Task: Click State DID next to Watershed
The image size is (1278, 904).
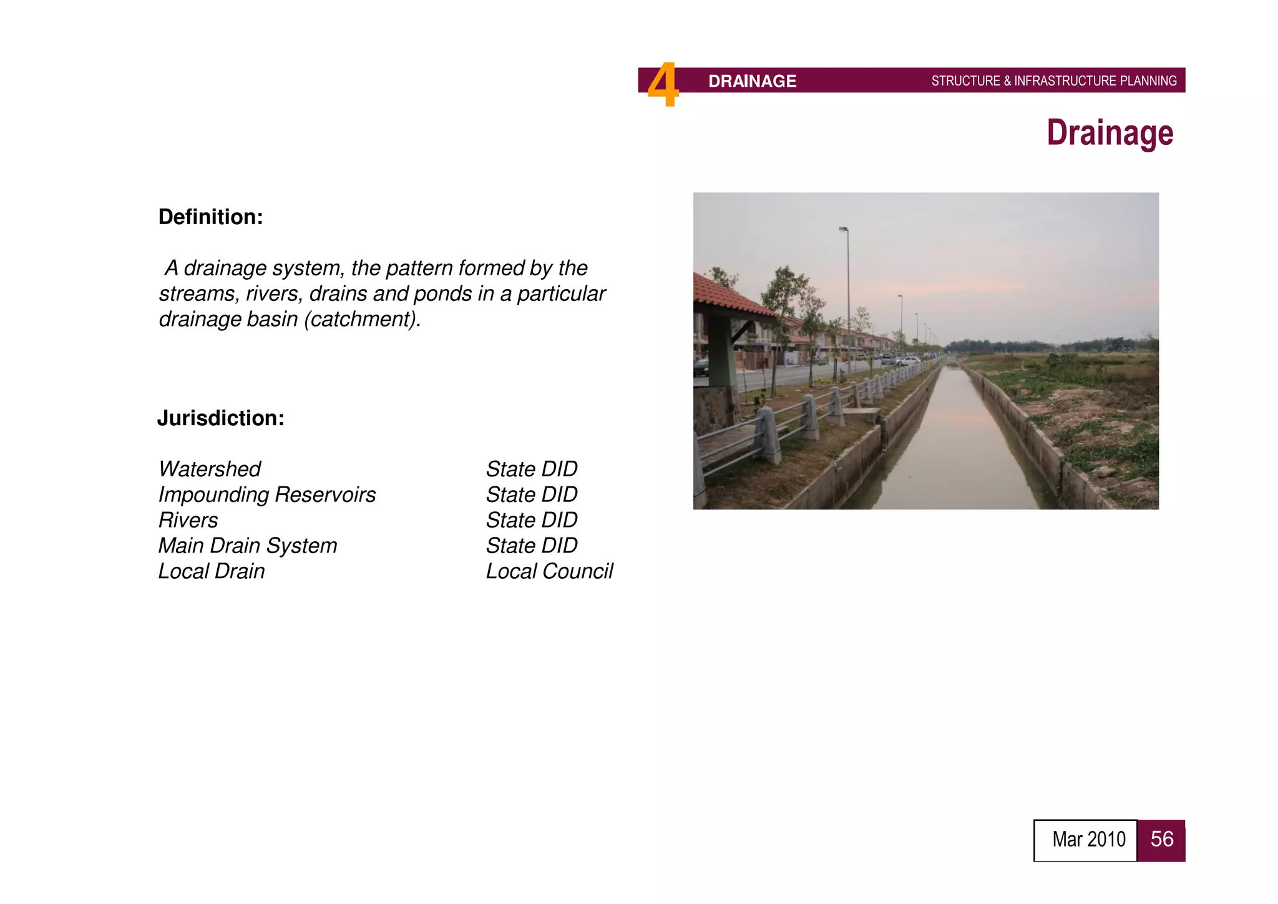Action: 532,469
